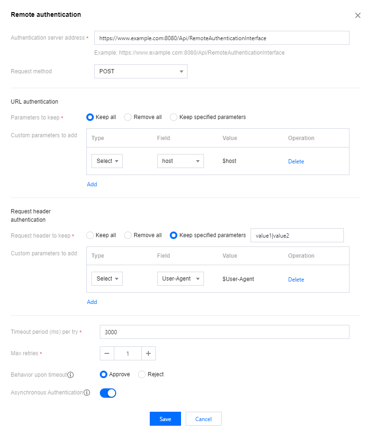Viewport: 370px width, 436px height.
Task: Open Type Select dropdown in URL authentication
Action: [x=107, y=161]
